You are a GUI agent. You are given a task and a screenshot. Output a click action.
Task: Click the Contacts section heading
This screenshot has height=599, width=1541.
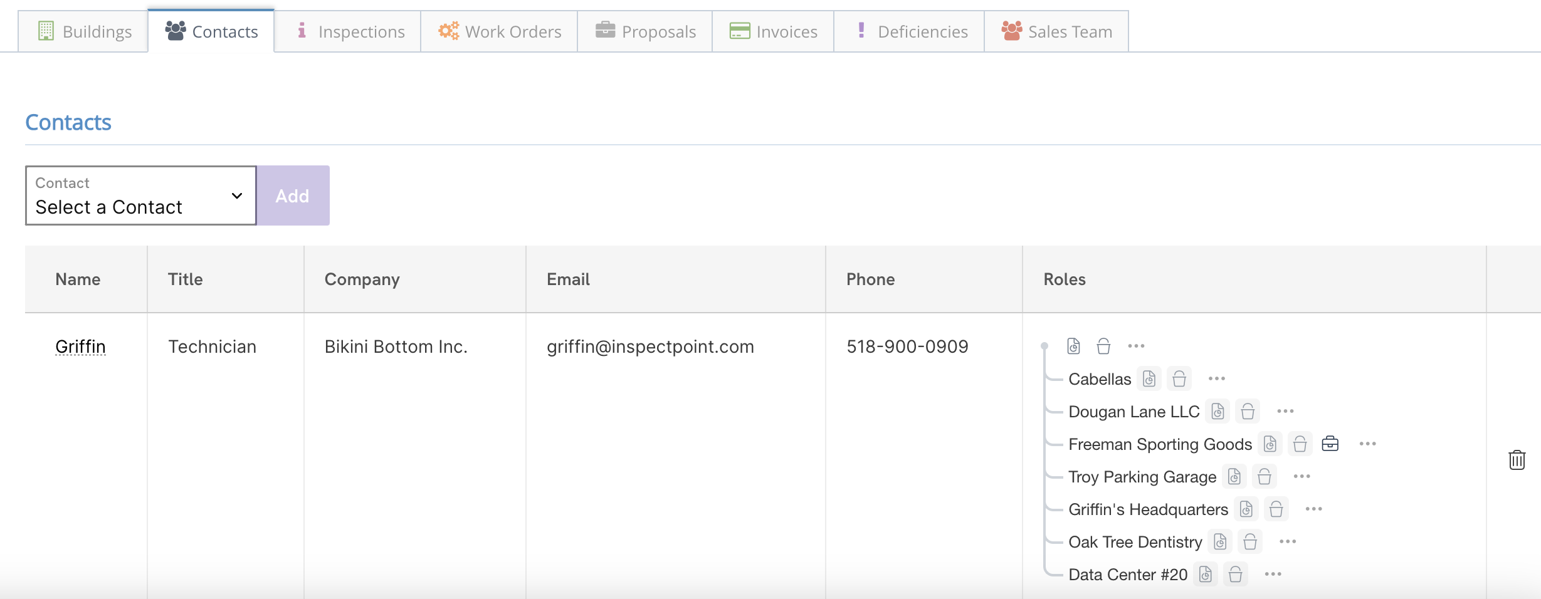68,122
